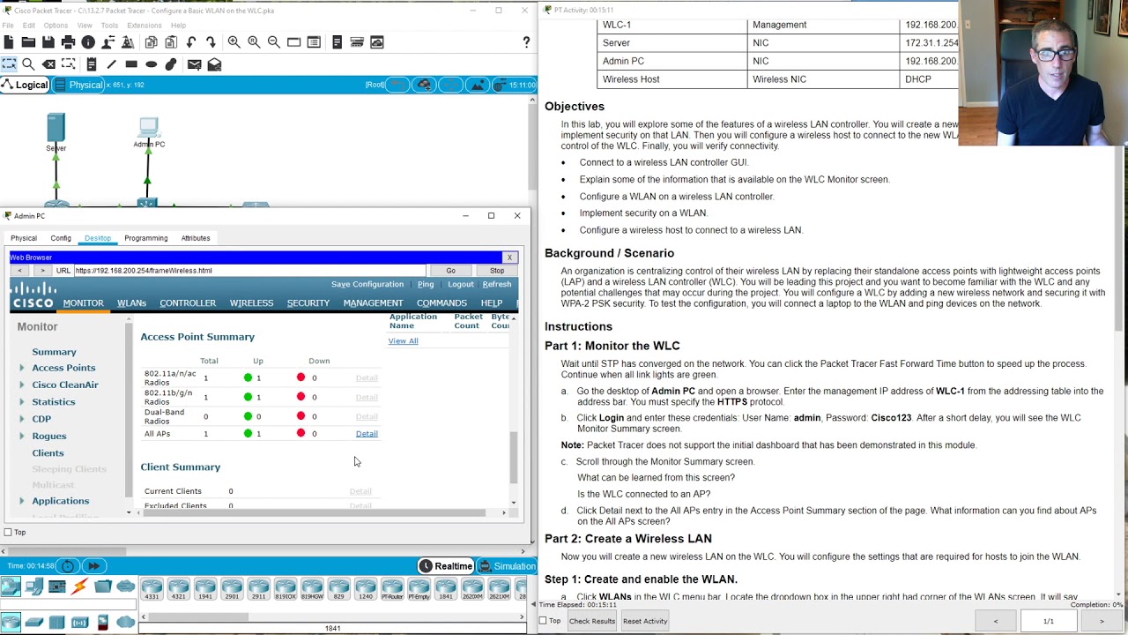Viewport: 1128px width, 635px height.
Task: Select the Draw Ellipse tool
Action: (x=152, y=64)
